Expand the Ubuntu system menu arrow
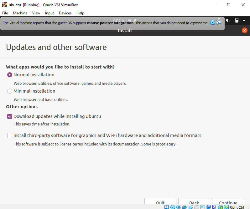The image size is (250, 209). tap(244, 20)
